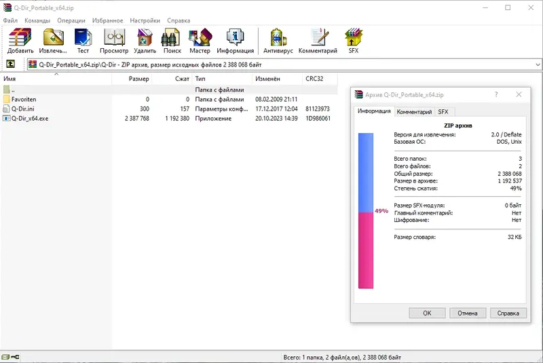Viewport: 543px width, 363px height.
Task: Click the Антивирус scan icon
Action: click(x=278, y=41)
